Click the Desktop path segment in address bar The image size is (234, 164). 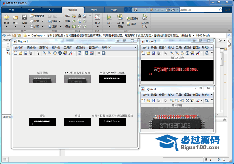[x=37, y=35]
